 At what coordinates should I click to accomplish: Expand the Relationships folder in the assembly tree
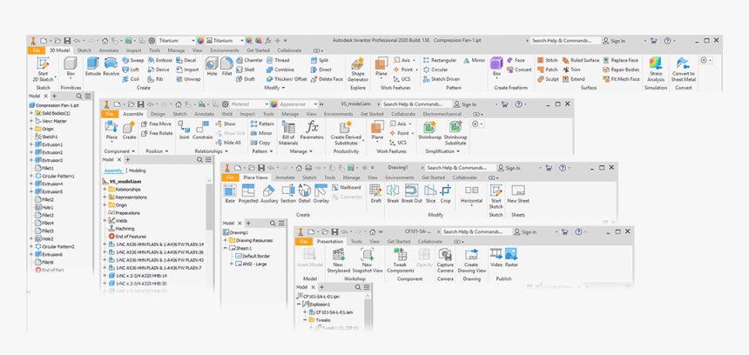pyautogui.click(x=105, y=190)
